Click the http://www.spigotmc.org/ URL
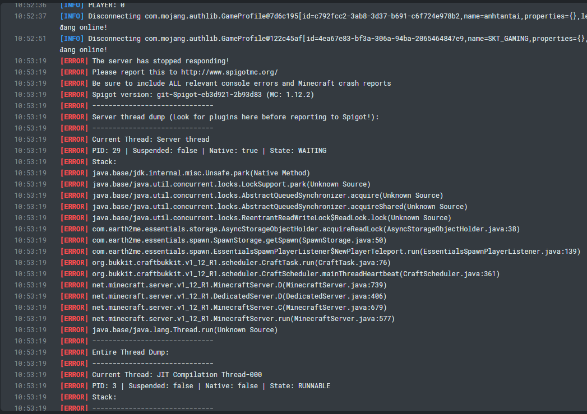Screen dimensions: 587x414 (x=229, y=72)
